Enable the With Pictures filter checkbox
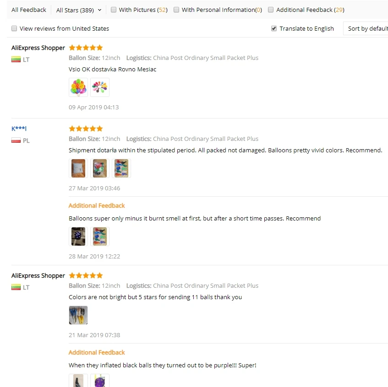 click(x=113, y=10)
